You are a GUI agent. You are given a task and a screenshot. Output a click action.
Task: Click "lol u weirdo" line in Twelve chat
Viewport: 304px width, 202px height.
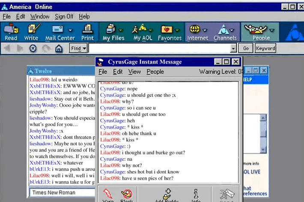pyautogui.click(x=64, y=79)
